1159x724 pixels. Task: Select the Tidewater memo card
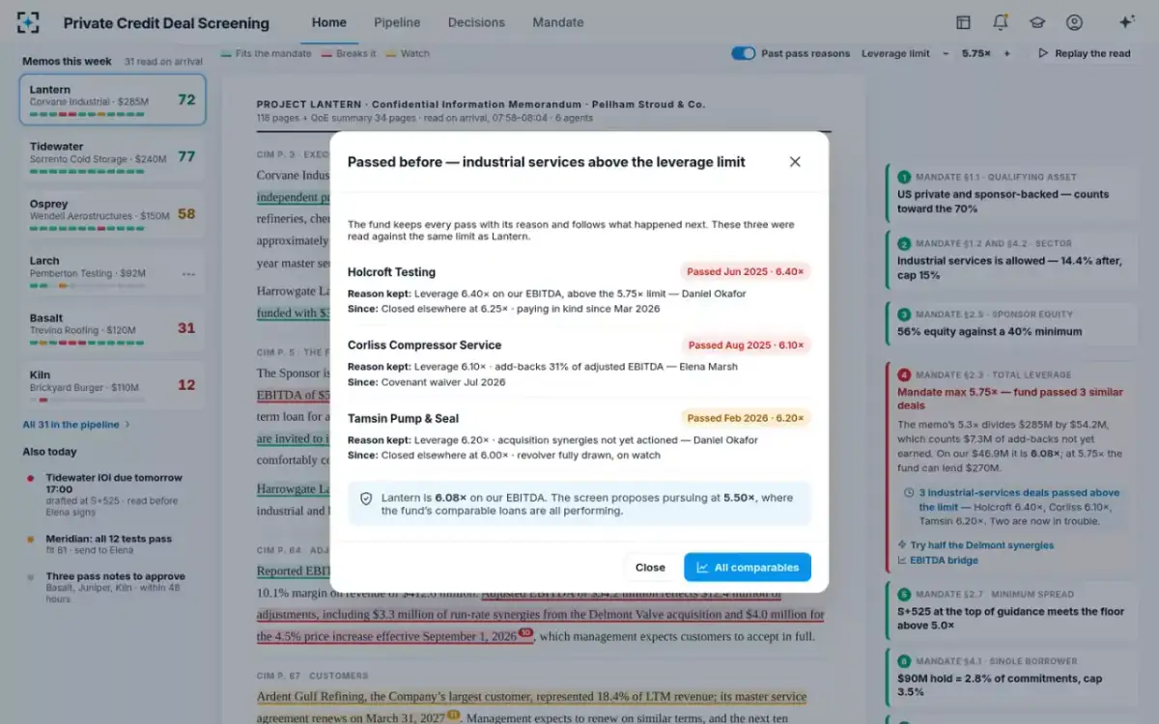[x=112, y=157]
